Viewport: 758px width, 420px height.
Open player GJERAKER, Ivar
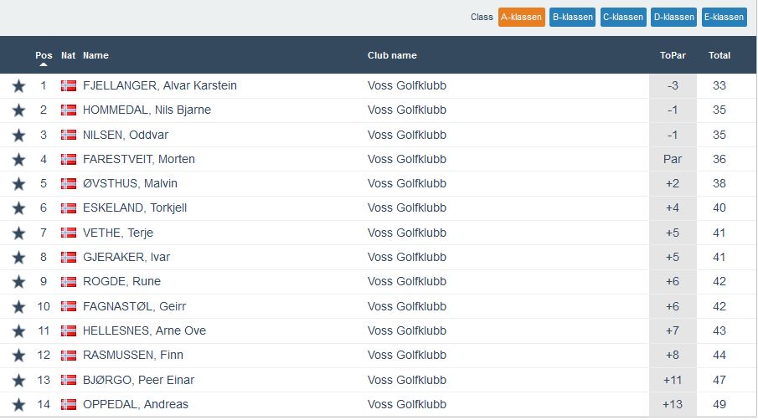pyautogui.click(x=126, y=257)
